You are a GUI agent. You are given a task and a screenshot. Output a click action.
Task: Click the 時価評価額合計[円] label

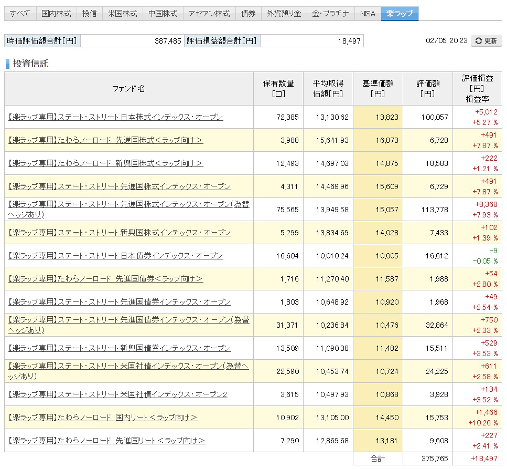click(42, 41)
